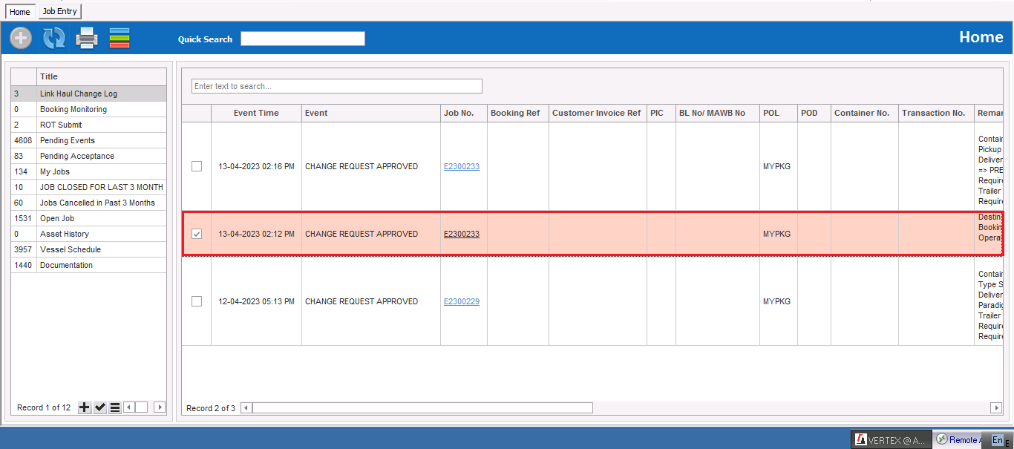Uncheck the highlighted 02:12 PM row checkbox

[x=197, y=234]
